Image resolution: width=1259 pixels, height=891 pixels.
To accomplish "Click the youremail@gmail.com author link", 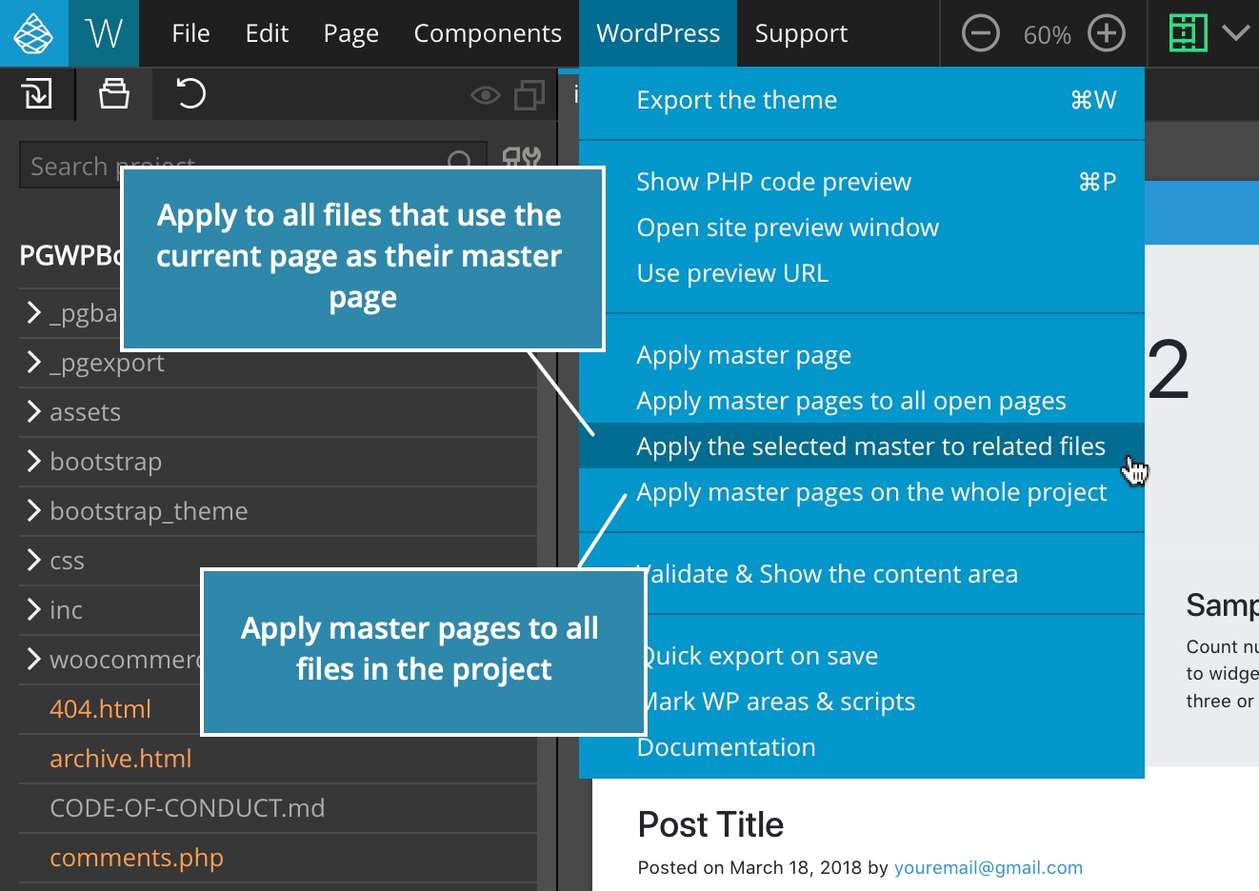I will pyautogui.click(x=989, y=867).
